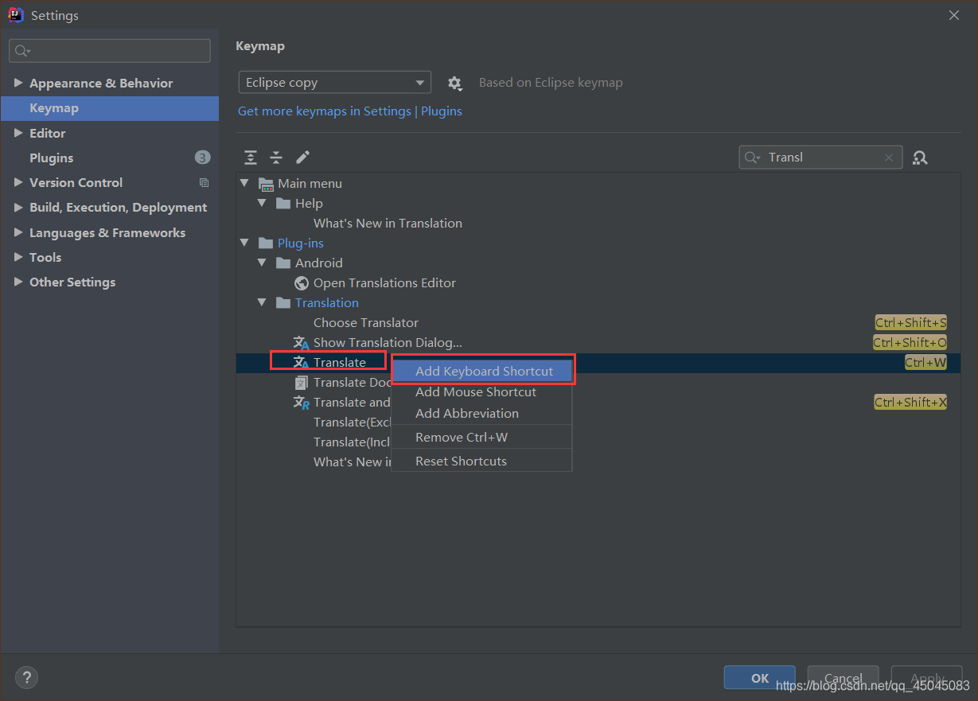Click the OK button
Screen dimensions: 978x701
coord(760,678)
